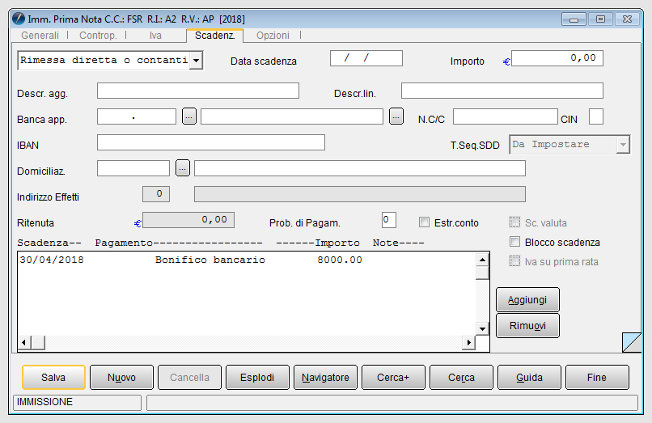Click the Rimuovi button
This screenshot has height=423, width=652.
(x=527, y=325)
